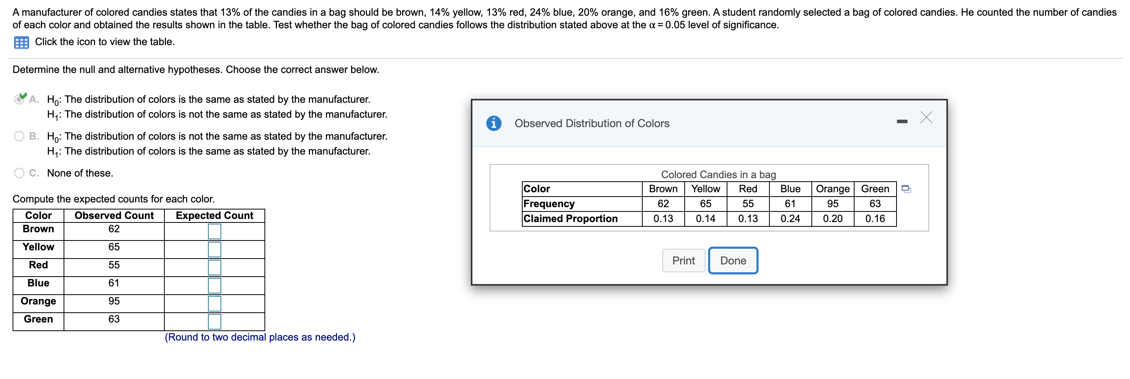The height and width of the screenshot is (379, 1130).
Task: Select the Frequency value 95 under Orange
Action: coord(832,203)
